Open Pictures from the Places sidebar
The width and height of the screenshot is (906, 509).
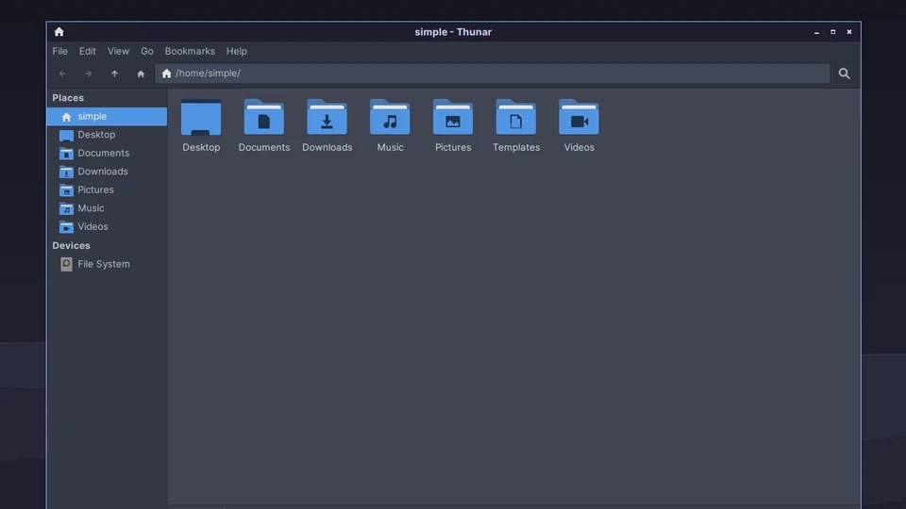(x=107, y=189)
